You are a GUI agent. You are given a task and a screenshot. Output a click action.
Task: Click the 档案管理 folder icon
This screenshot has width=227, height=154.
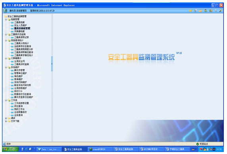9,19
